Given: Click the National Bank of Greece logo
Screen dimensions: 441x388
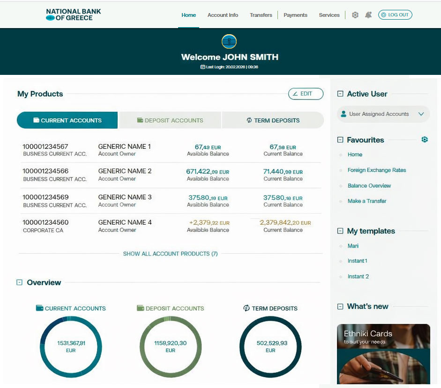Looking at the screenshot, I should tap(73, 15).
